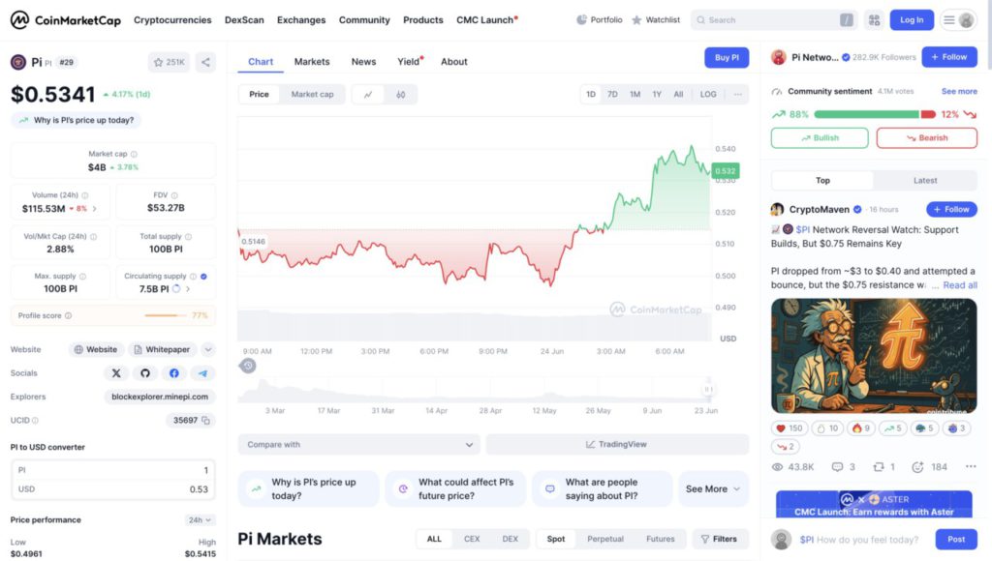Copy the UCID 35697 value
The image size is (992, 561).
tap(207, 421)
